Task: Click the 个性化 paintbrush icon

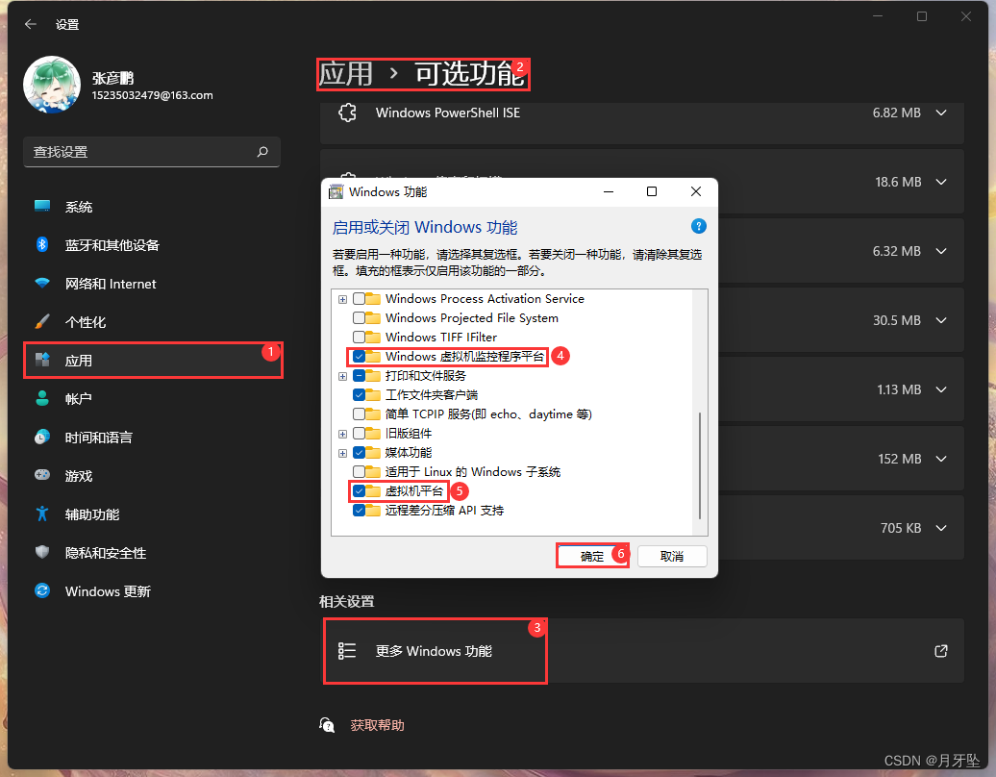Action: (x=42, y=321)
